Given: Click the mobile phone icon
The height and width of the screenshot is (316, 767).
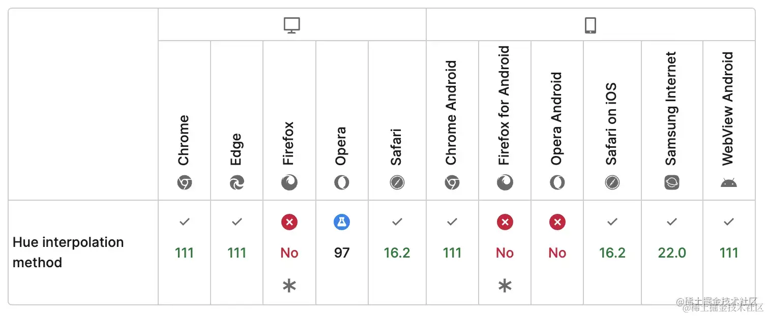Looking at the screenshot, I should [590, 25].
